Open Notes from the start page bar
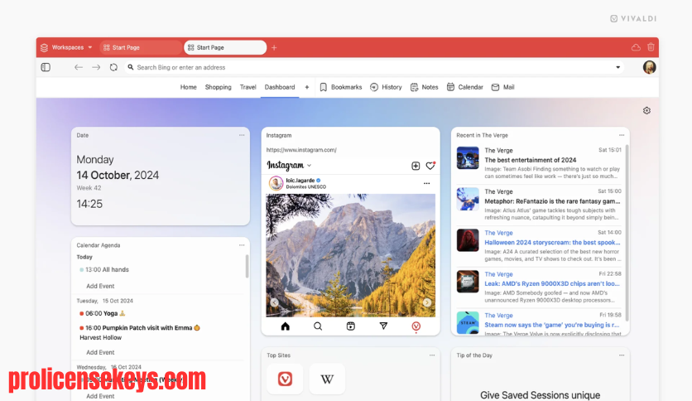Screen dimensions: 692x401 (424, 87)
